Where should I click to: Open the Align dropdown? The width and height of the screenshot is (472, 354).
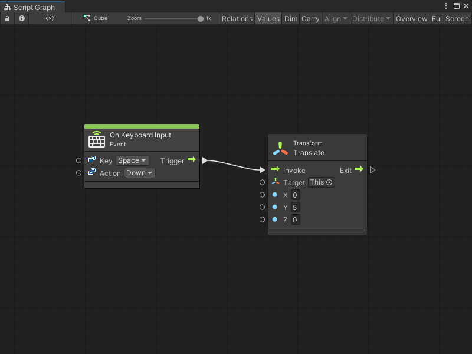336,18
